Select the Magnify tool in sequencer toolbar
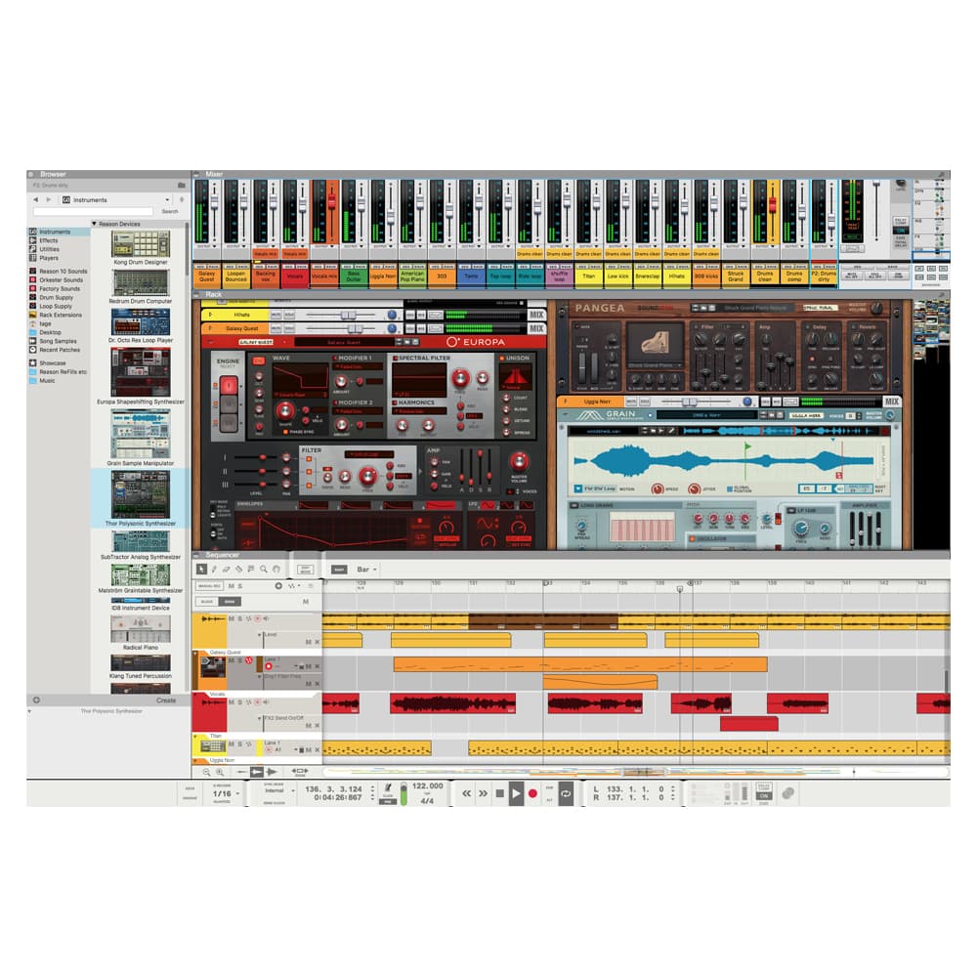977x977 pixels. [264, 569]
